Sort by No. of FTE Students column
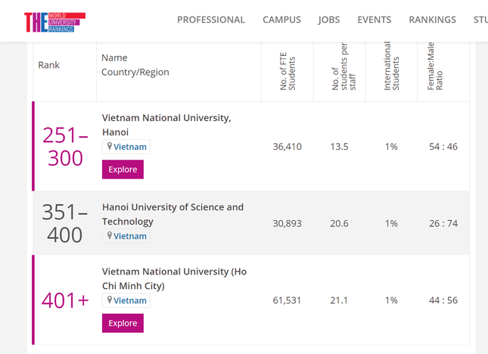Viewport: 488px width, 354px height. click(288, 72)
